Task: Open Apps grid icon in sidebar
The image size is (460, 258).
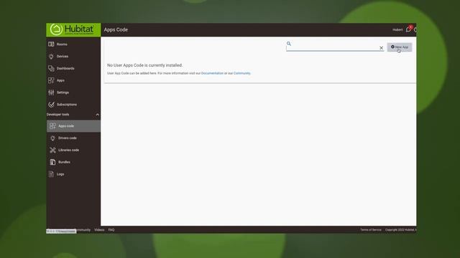Action: 51,80
